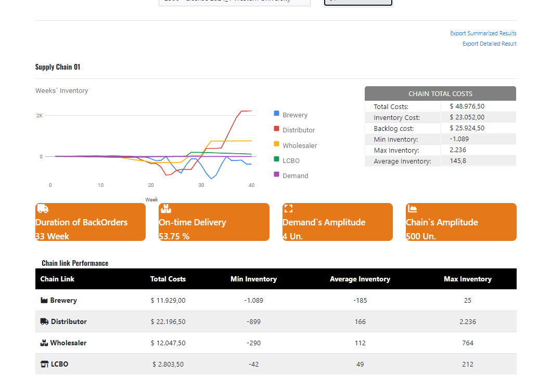This screenshot has width=551, height=378.
Task: Click the pallet icon beside Wholesaler
Action: coord(44,343)
